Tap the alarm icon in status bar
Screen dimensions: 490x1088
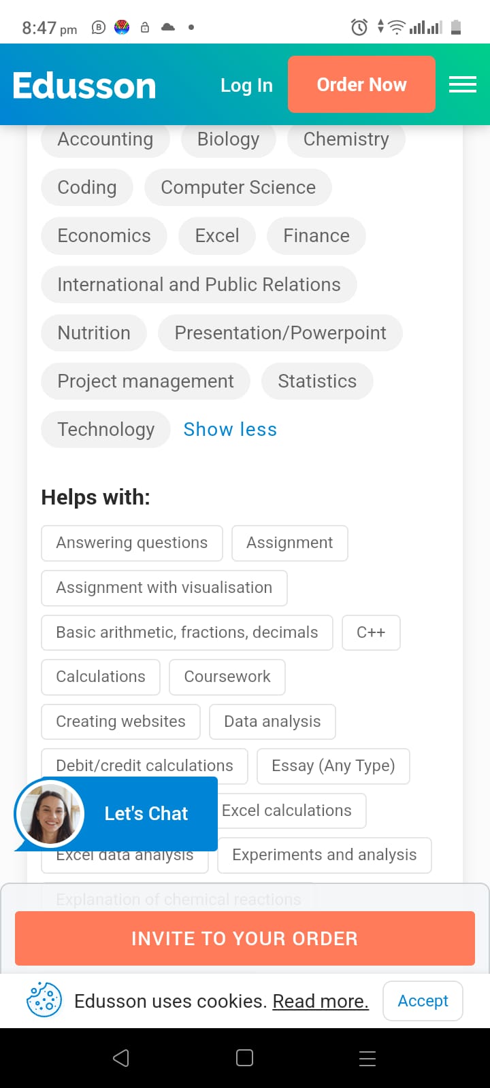pos(359,27)
